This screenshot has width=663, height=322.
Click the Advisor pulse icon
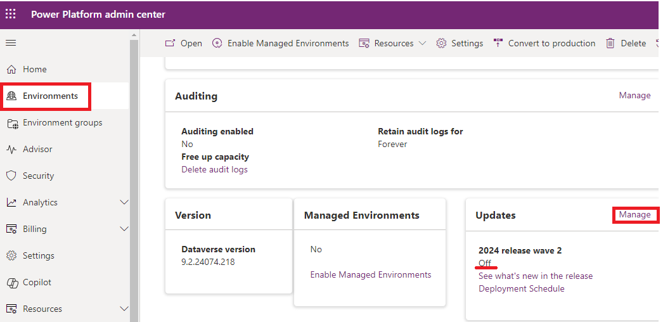[11, 149]
